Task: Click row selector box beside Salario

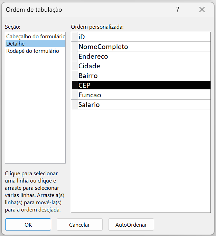Action: click(74, 105)
